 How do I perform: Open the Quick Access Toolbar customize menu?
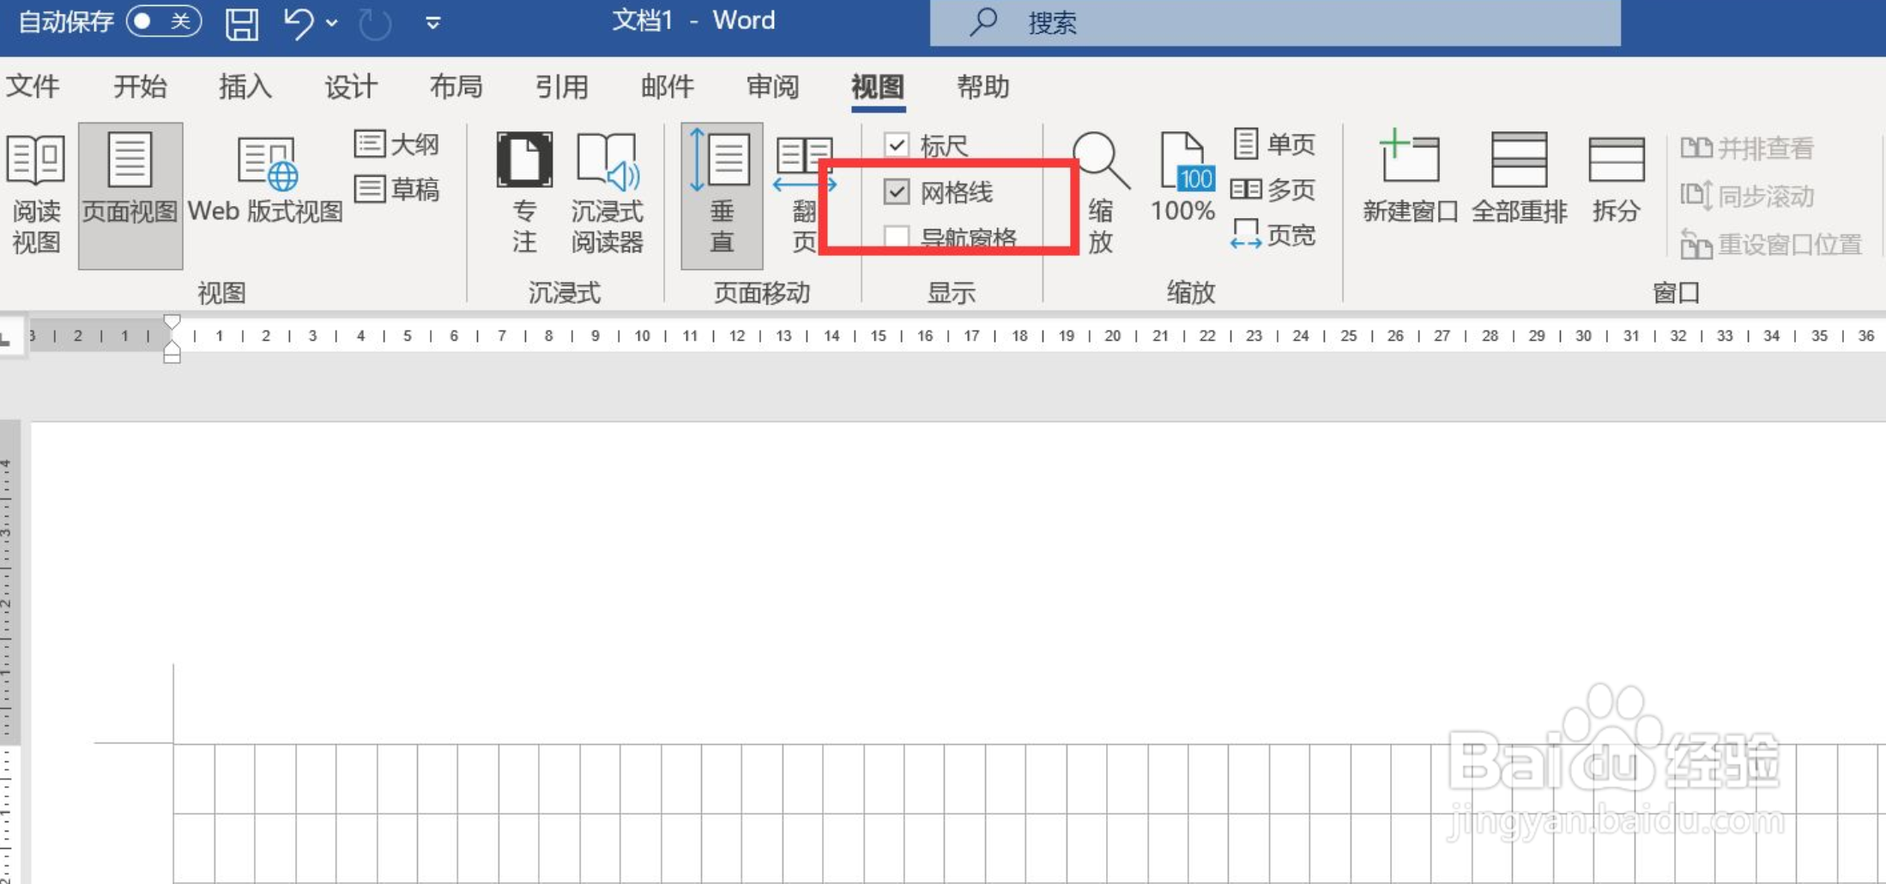click(433, 22)
